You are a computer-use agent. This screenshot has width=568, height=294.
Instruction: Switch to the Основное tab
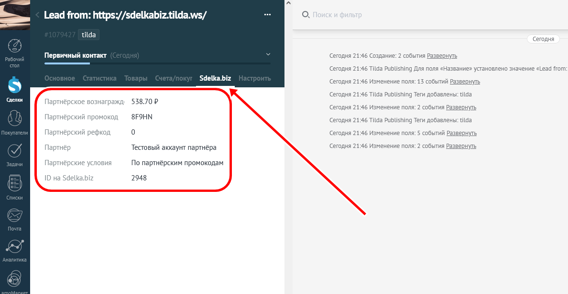tap(60, 78)
